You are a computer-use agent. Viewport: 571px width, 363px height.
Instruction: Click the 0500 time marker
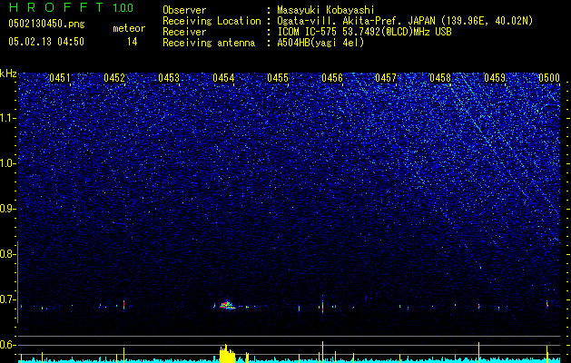(x=549, y=78)
